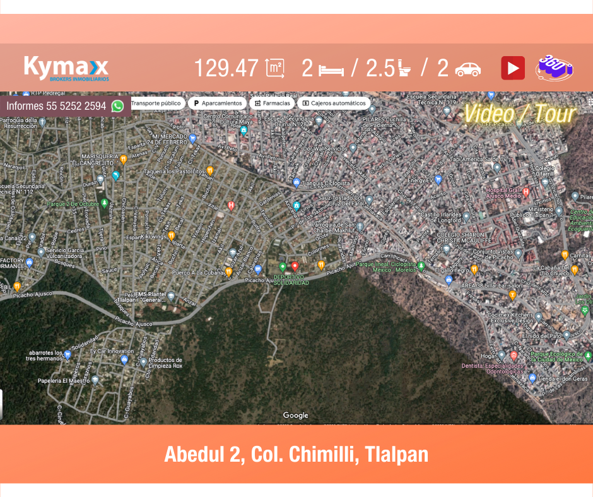
Task: Open Parque lineal Ciclopista green pin
Action: [x=421, y=266]
